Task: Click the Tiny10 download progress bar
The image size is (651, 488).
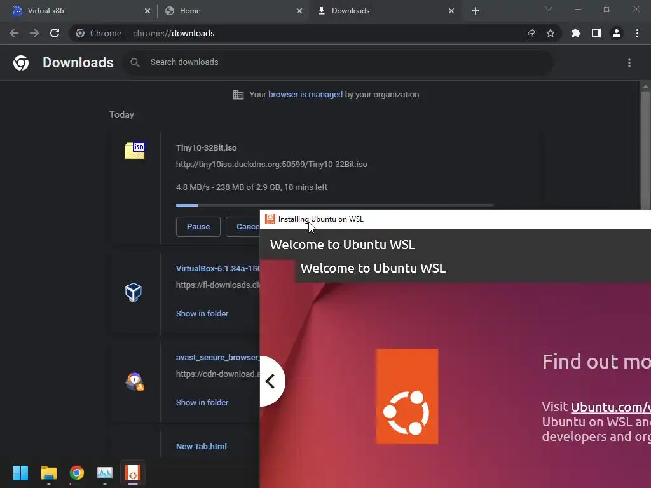Action: click(334, 205)
